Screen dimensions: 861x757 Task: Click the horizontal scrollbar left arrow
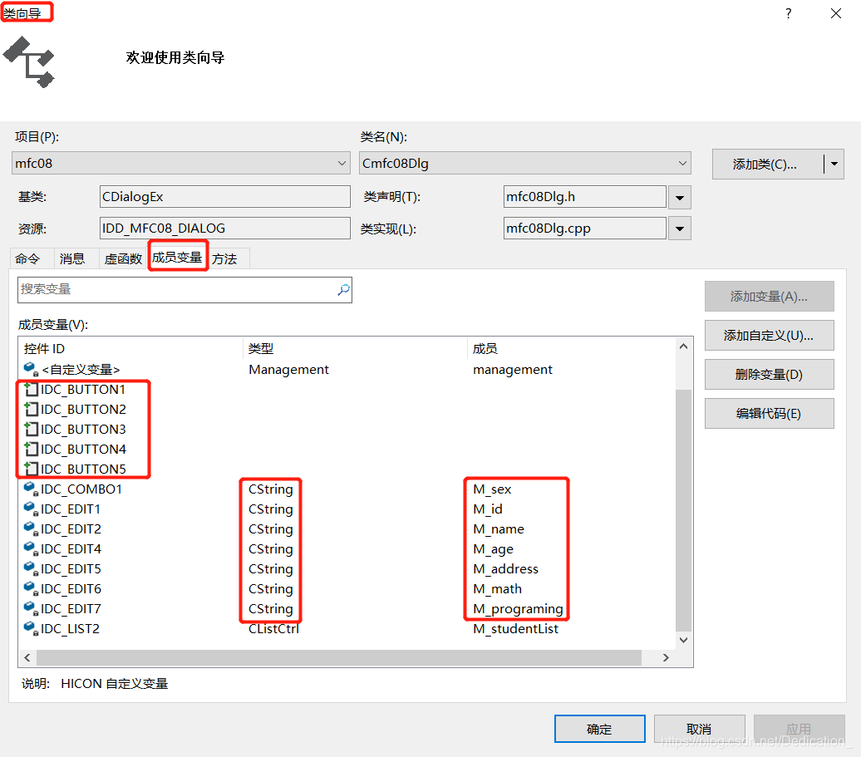coord(27,657)
